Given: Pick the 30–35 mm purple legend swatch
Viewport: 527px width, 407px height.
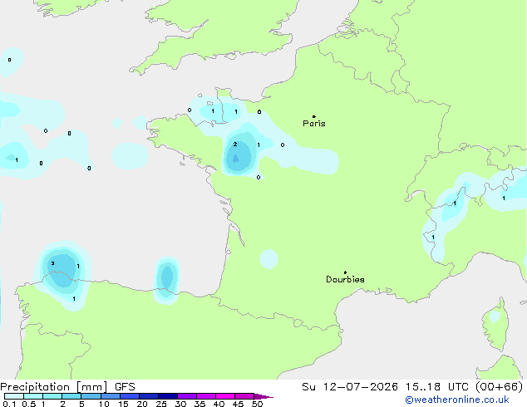Looking at the screenshot, I should 187,396.
